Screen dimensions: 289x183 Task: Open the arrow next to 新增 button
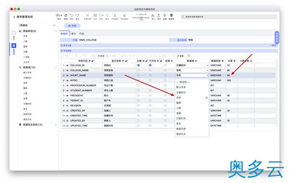(x=107, y=56)
